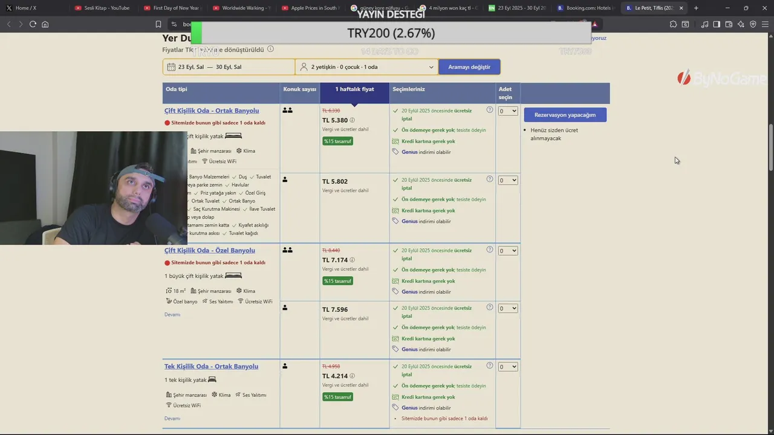The height and width of the screenshot is (435, 774).
Task: Click the page vertical scrollbar thumb
Action: click(x=770, y=147)
